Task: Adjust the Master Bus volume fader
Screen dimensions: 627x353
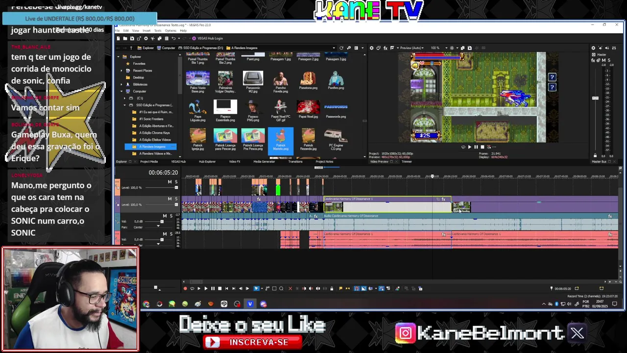Action: pyautogui.click(x=595, y=98)
